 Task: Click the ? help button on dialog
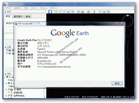116,23
